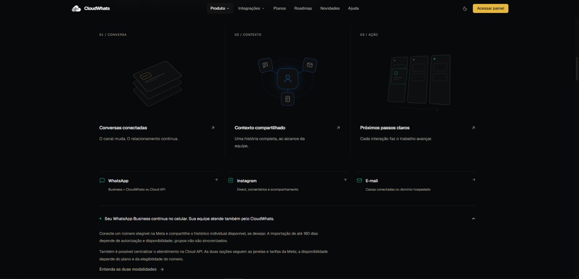Expand the Integrações dropdown menu
Screen dimensions: 579x279
coord(251,8)
